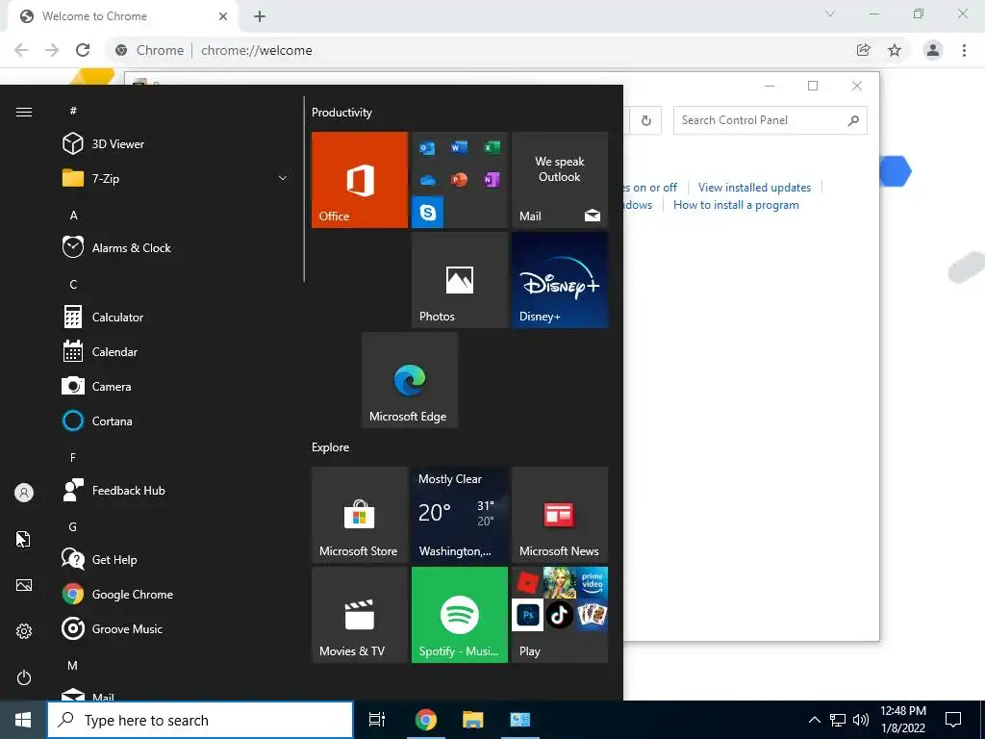
Task: Open Task View on the taskbar
Action: (x=377, y=720)
